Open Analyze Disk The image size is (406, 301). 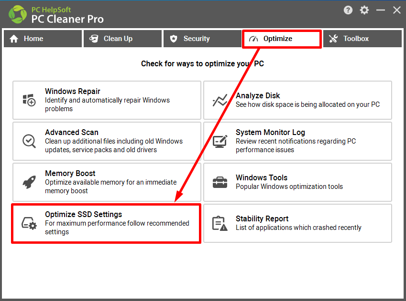297,100
